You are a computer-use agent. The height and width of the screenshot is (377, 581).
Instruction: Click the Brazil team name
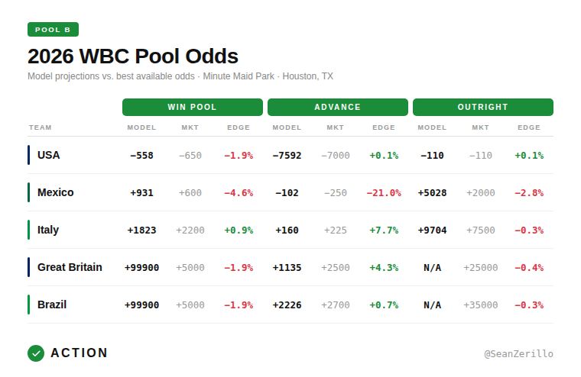pyautogui.click(x=52, y=304)
